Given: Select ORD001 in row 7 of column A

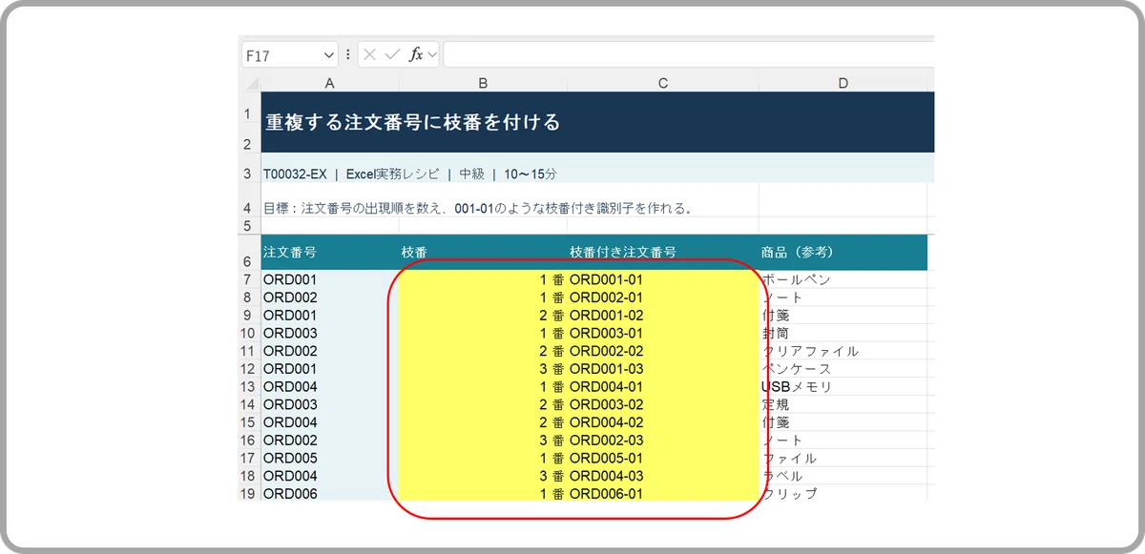Looking at the screenshot, I should coord(330,279).
